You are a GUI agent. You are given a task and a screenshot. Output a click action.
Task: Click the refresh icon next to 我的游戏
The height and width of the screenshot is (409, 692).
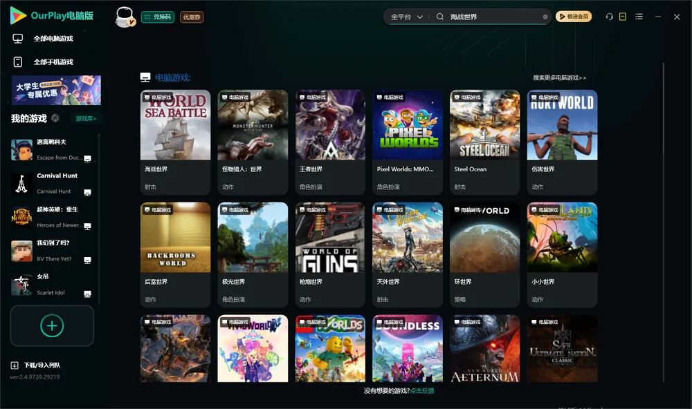tap(55, 118)
